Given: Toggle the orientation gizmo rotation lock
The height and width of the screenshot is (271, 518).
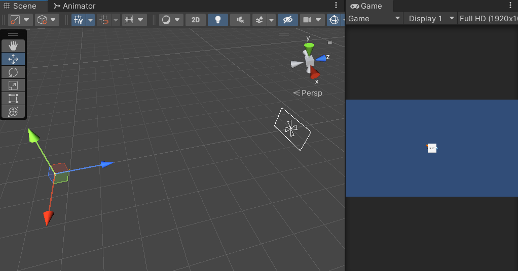Looking at the screenshot, I should coord(329,42).
